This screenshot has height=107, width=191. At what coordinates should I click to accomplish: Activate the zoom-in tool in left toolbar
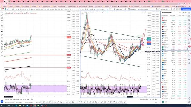click(x=2, y=38)
